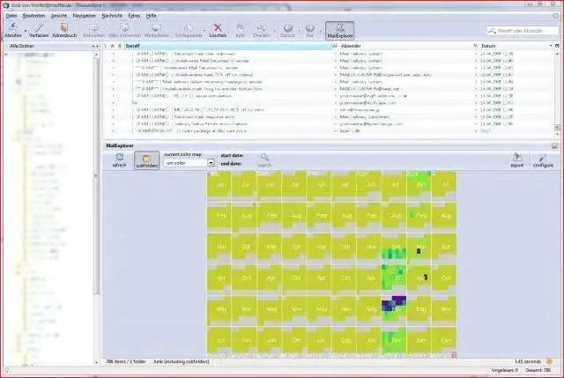The height and width of the screenshot is (378, 564).
Task: Go back with the Zurück icon
Action: click(287, 30)
